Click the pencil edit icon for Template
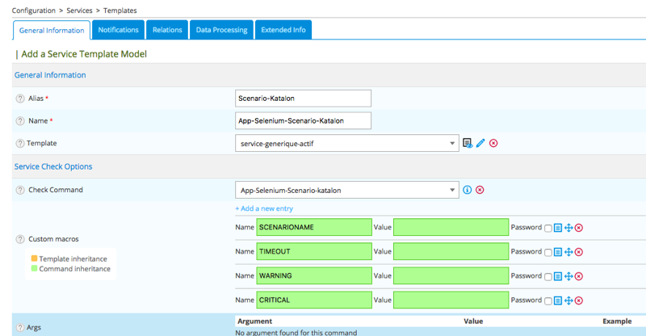The image size is (646, 336). [x=480, y=143]
